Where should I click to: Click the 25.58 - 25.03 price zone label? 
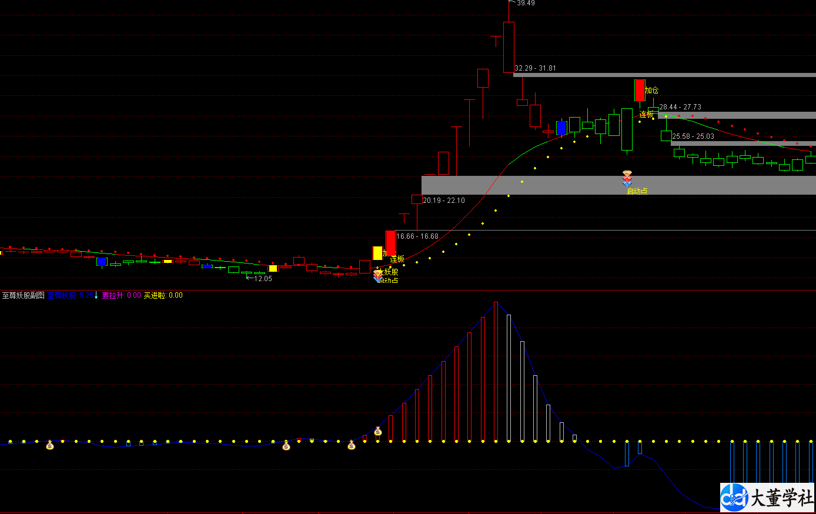(693, 136)
